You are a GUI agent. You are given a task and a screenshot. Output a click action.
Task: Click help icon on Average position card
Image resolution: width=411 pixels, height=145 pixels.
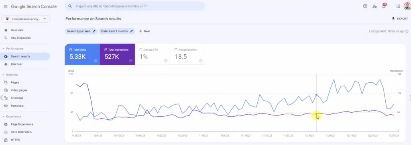tap(201, 61)
